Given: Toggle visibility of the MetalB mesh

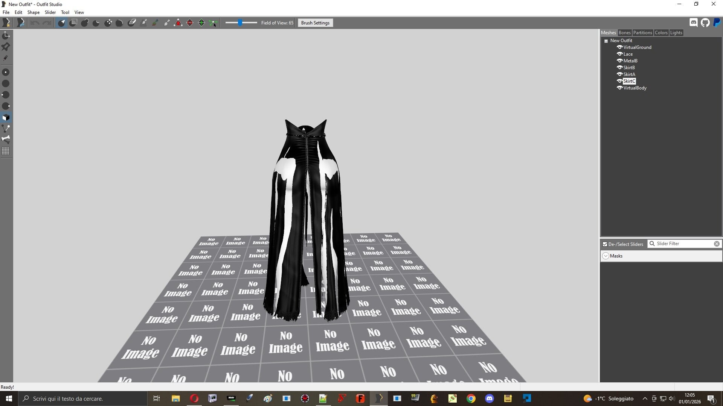Looking at the screenshot, I should point(619,61).
